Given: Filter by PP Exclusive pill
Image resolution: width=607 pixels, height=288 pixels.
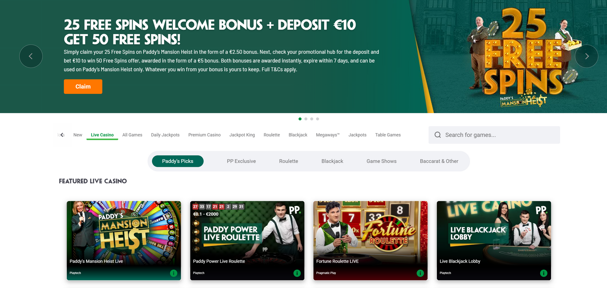Looking at the screenshot, I should click(x=241, y=161).
